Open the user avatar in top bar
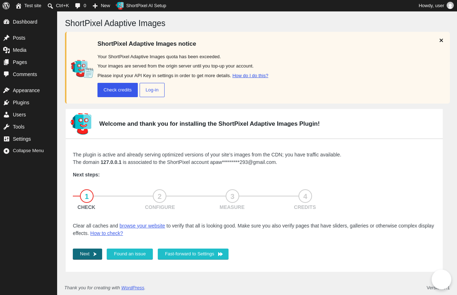The image size is (457, 295). (450, 5)
